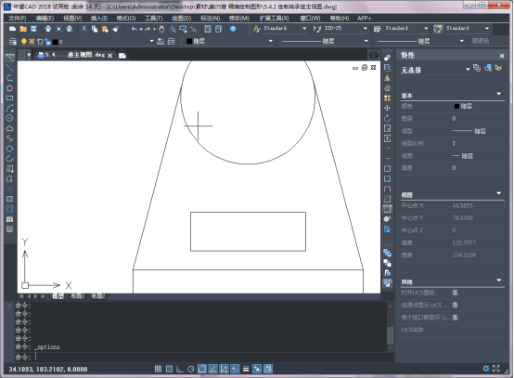Collapse the 视图 section in properties panel
The width and height of the screenshot is (514, 378).
tap(499, 193)
